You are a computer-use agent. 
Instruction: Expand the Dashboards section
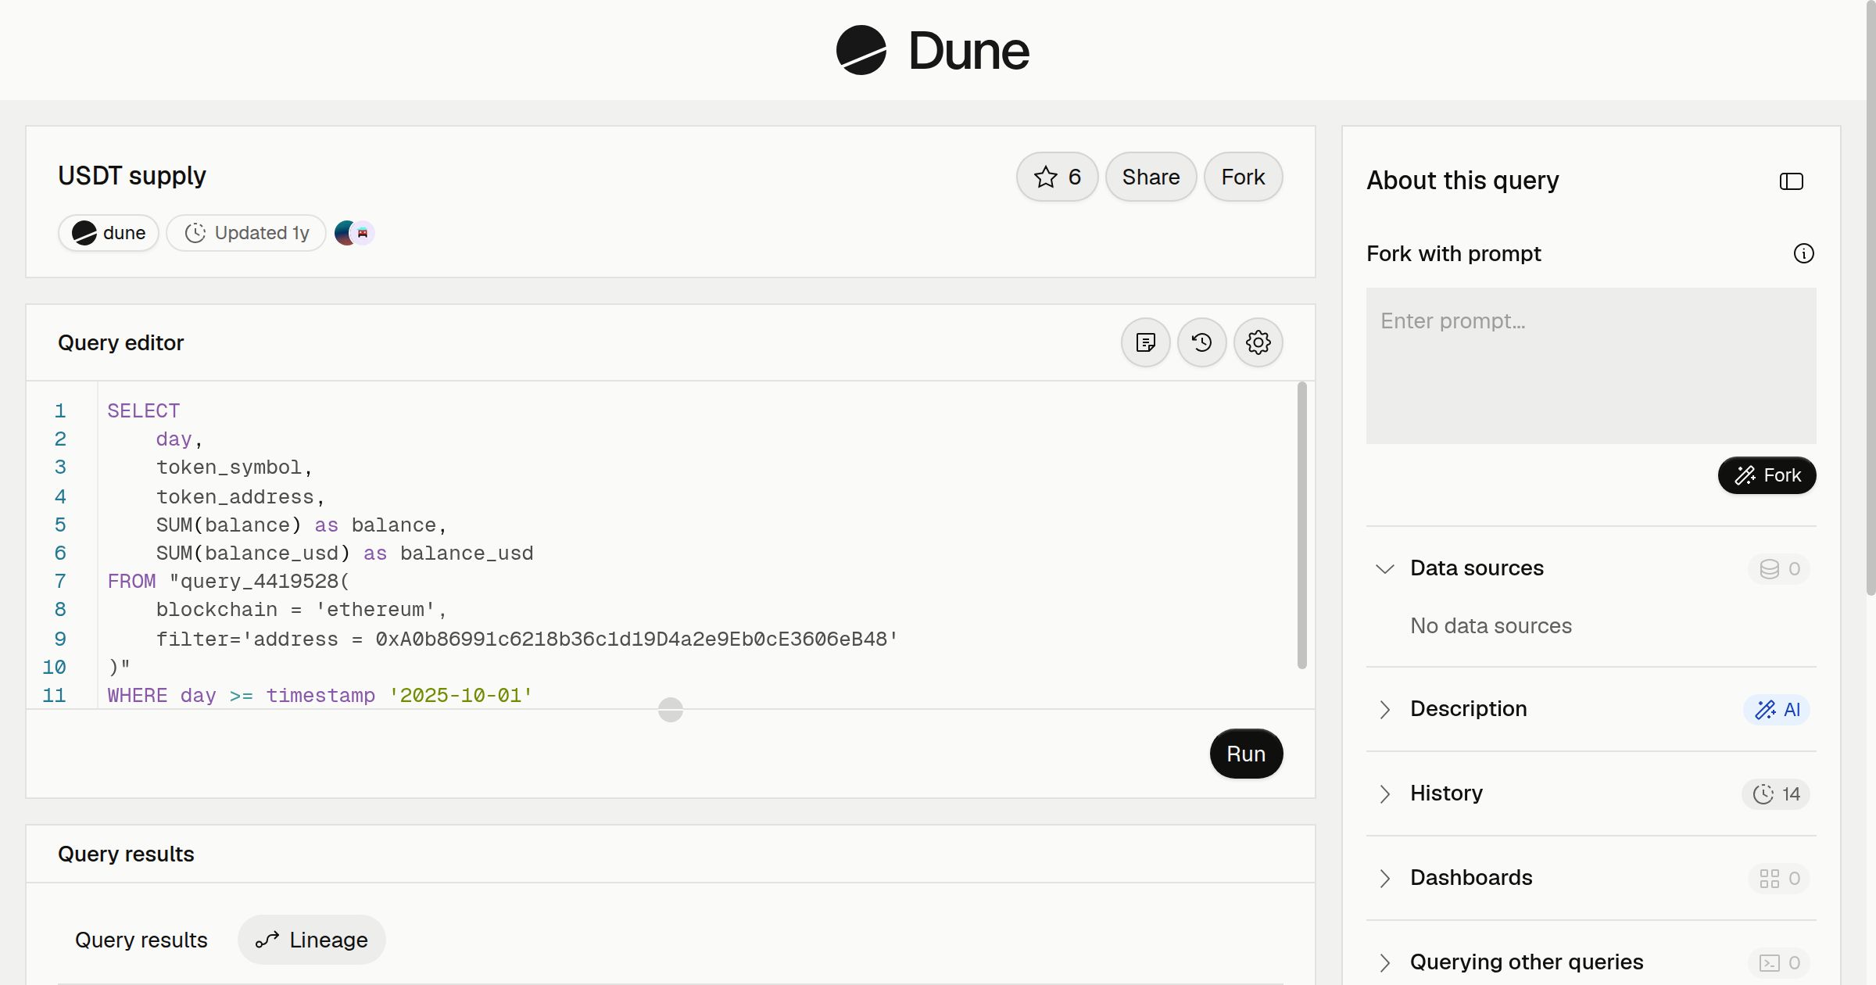click(1384, 878)
